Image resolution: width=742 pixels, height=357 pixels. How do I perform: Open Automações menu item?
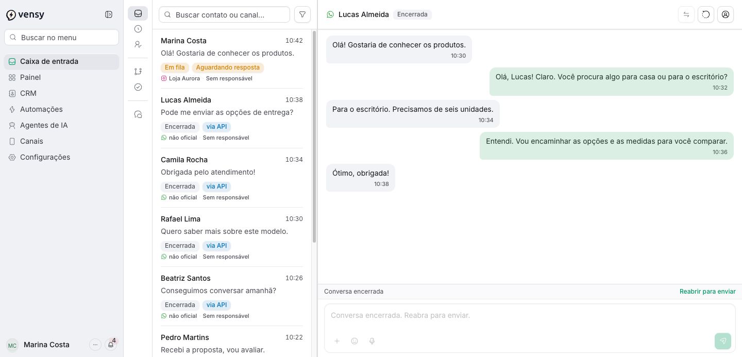point(62,109)
